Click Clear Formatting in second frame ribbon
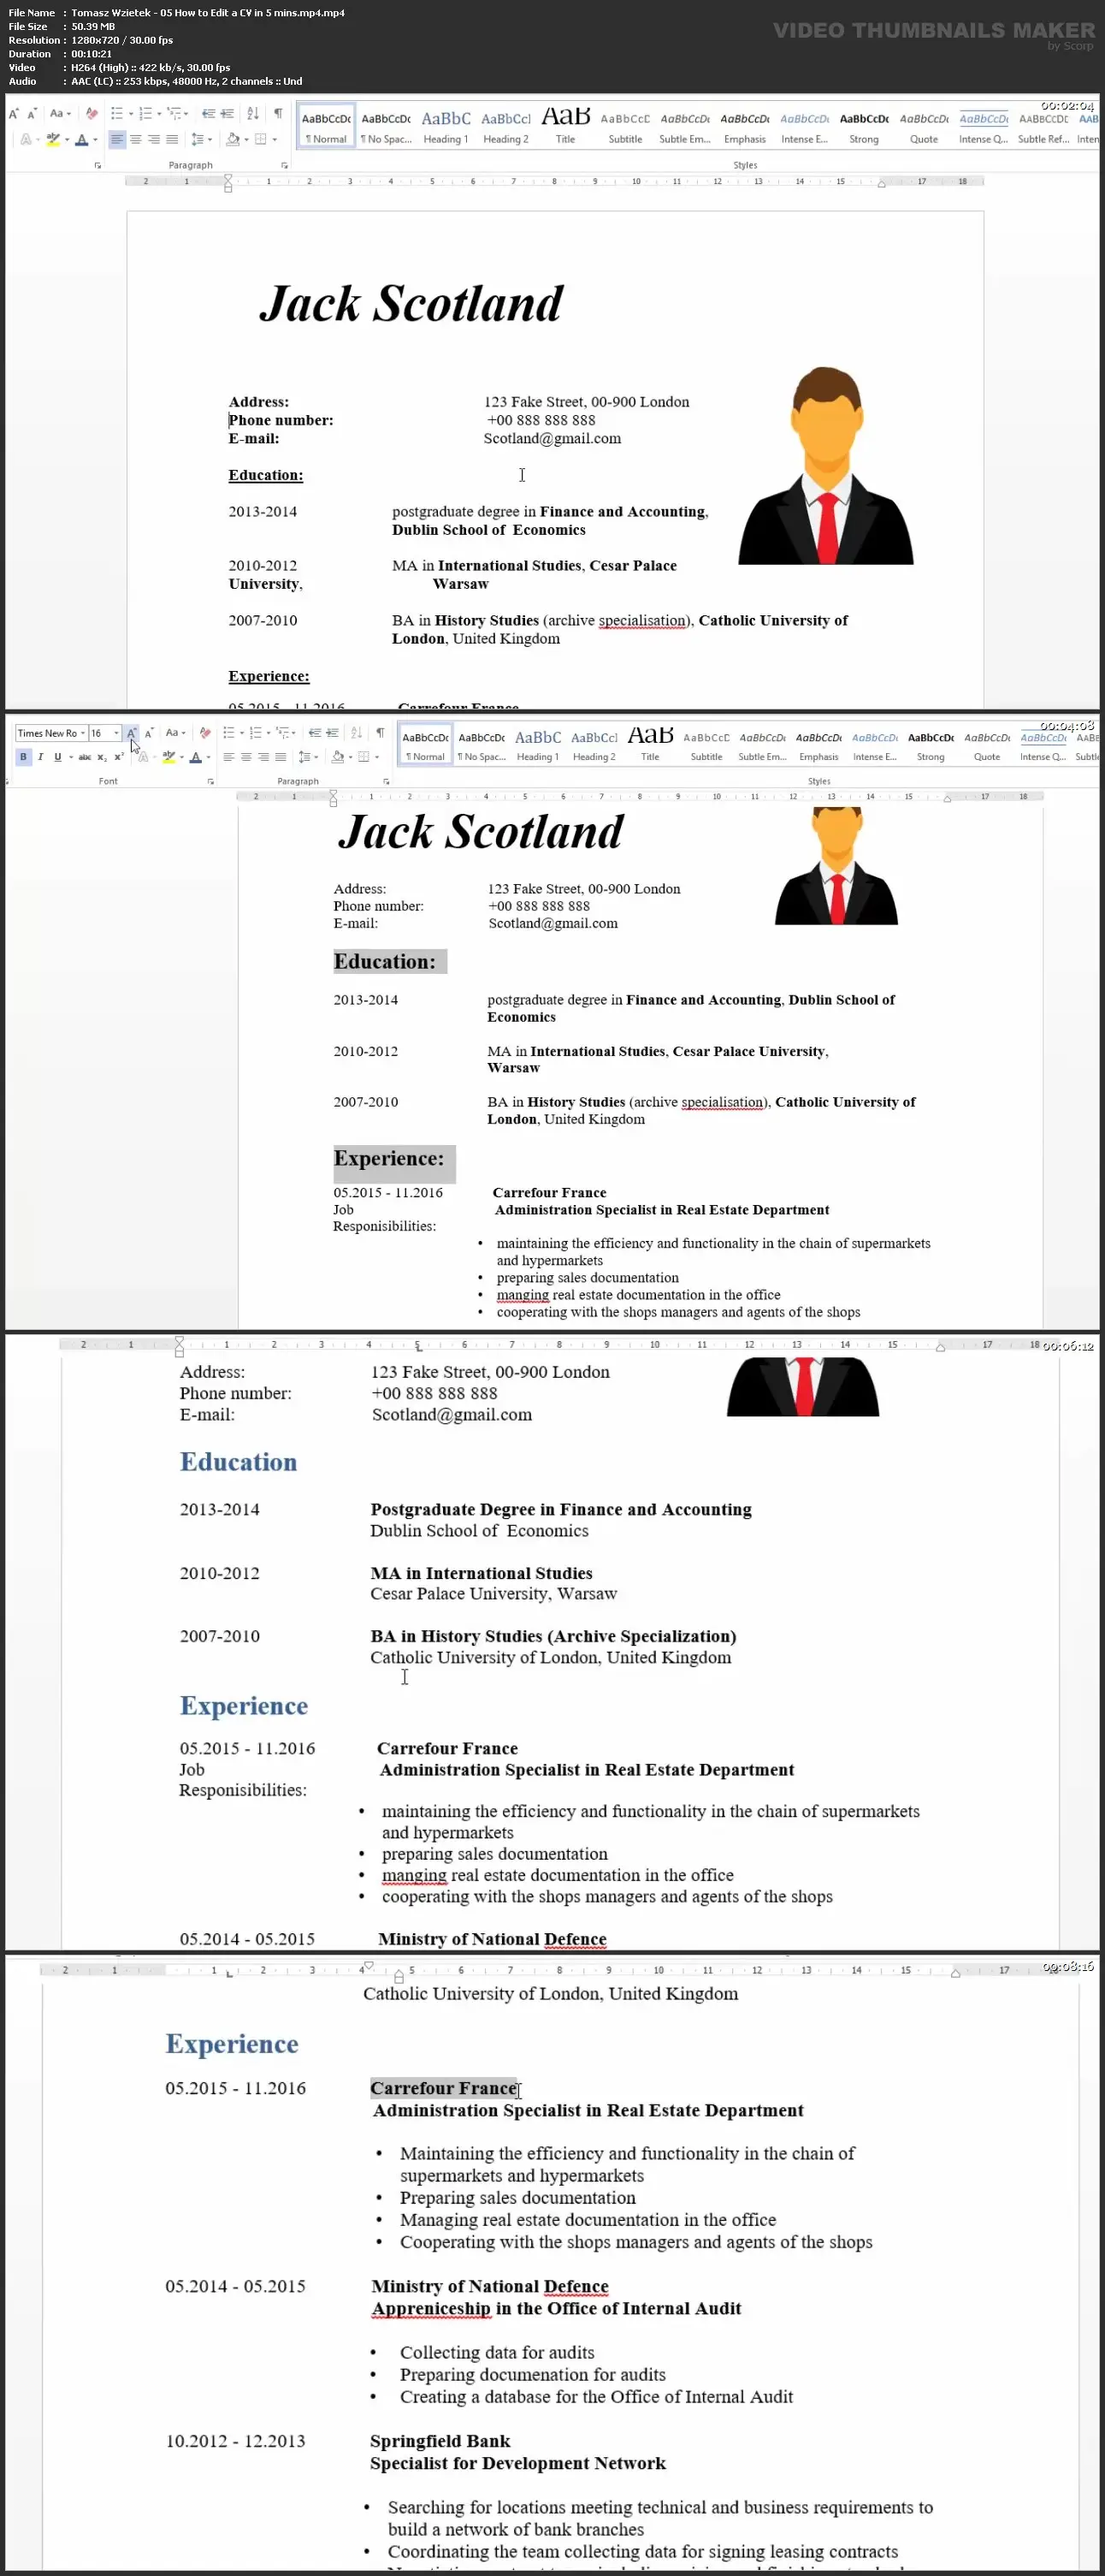Viewport: 1105px width, 2576px height. (204, 733)
